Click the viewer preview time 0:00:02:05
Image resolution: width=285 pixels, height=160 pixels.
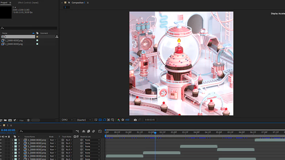150,120
